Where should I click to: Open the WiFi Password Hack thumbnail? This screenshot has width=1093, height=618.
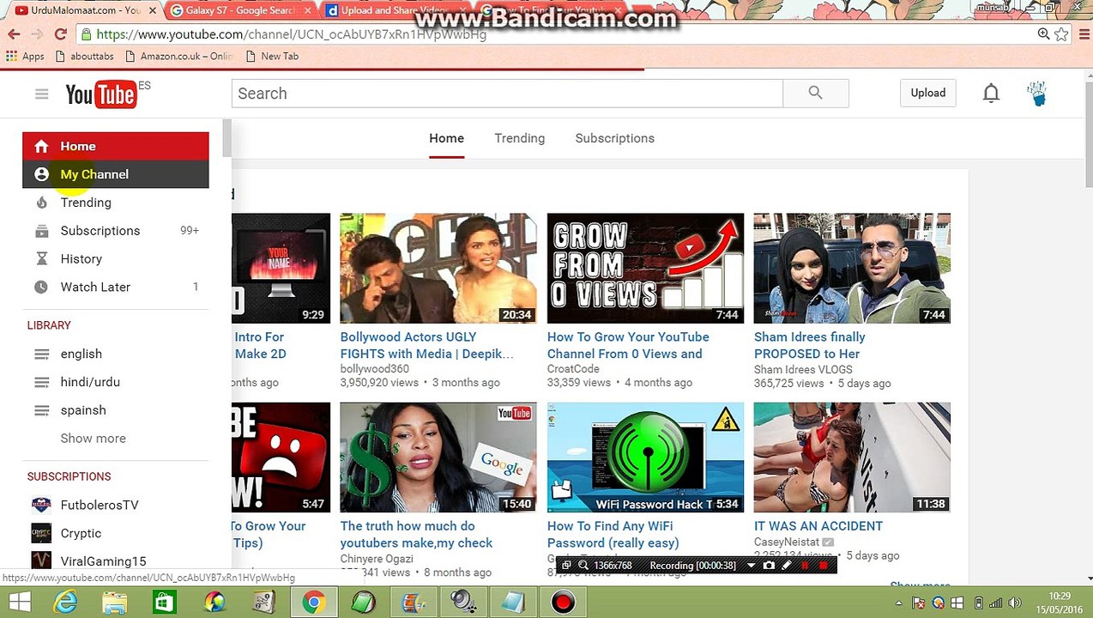645,457
